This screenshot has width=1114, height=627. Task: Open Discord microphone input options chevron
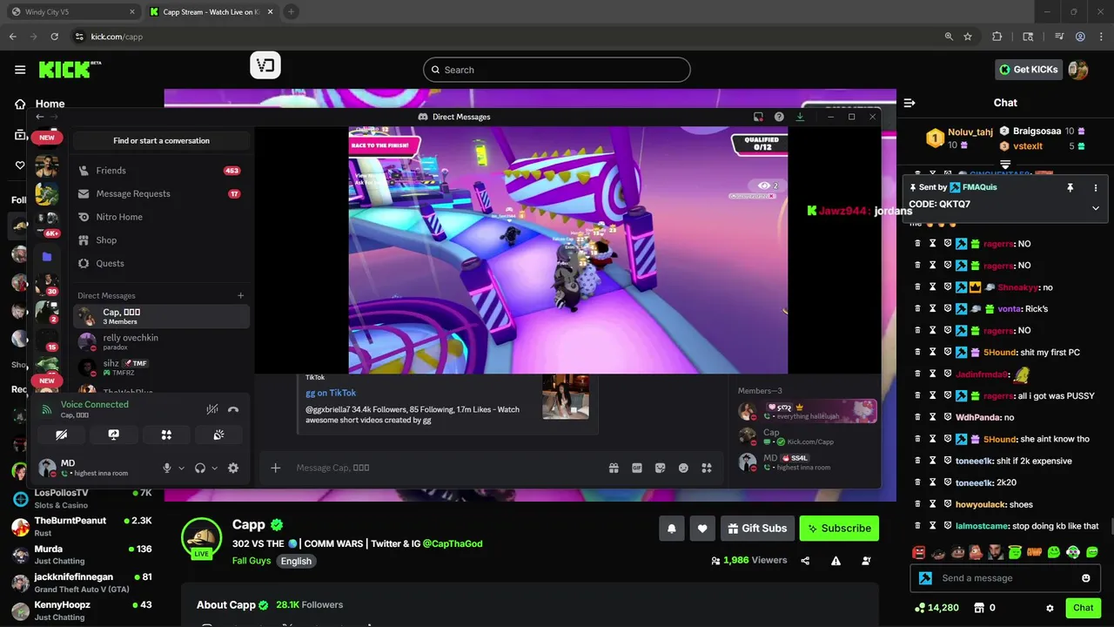click(x=181, y=469)
